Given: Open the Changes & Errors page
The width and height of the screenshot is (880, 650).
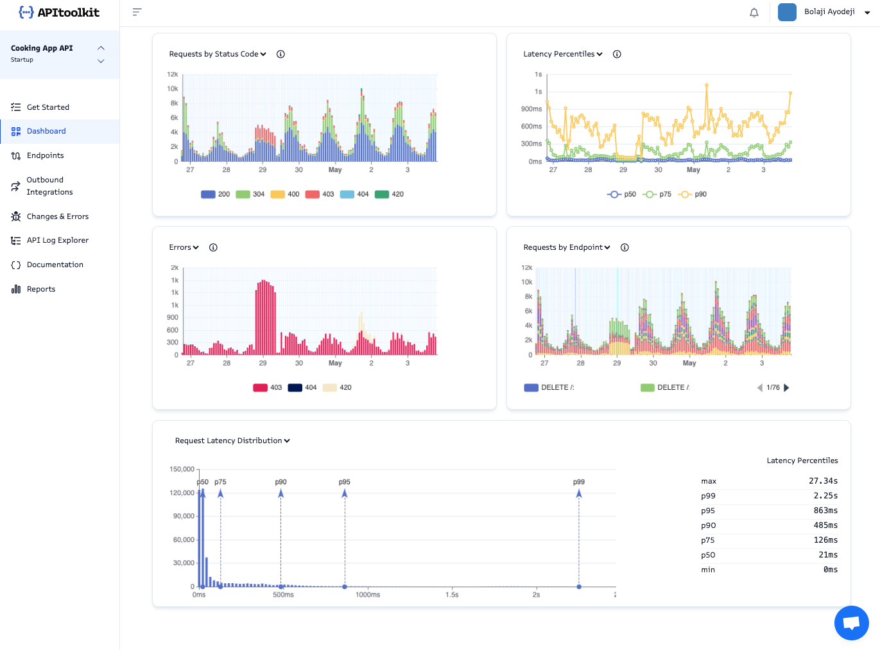Looking at the screenshot, I should pyautogui.click(x=58, y=216).
